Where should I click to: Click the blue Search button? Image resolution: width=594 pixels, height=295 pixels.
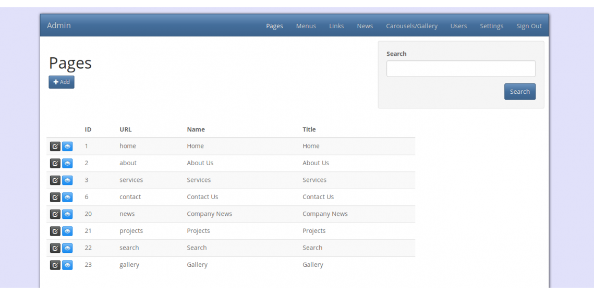pyautogui.click(x=520, y=92)
